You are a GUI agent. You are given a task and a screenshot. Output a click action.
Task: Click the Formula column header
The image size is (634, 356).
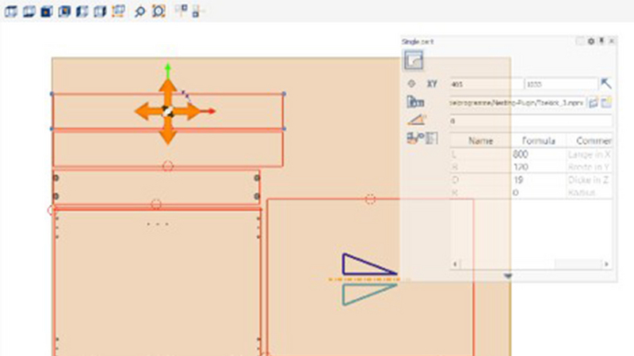pos(538,141)
